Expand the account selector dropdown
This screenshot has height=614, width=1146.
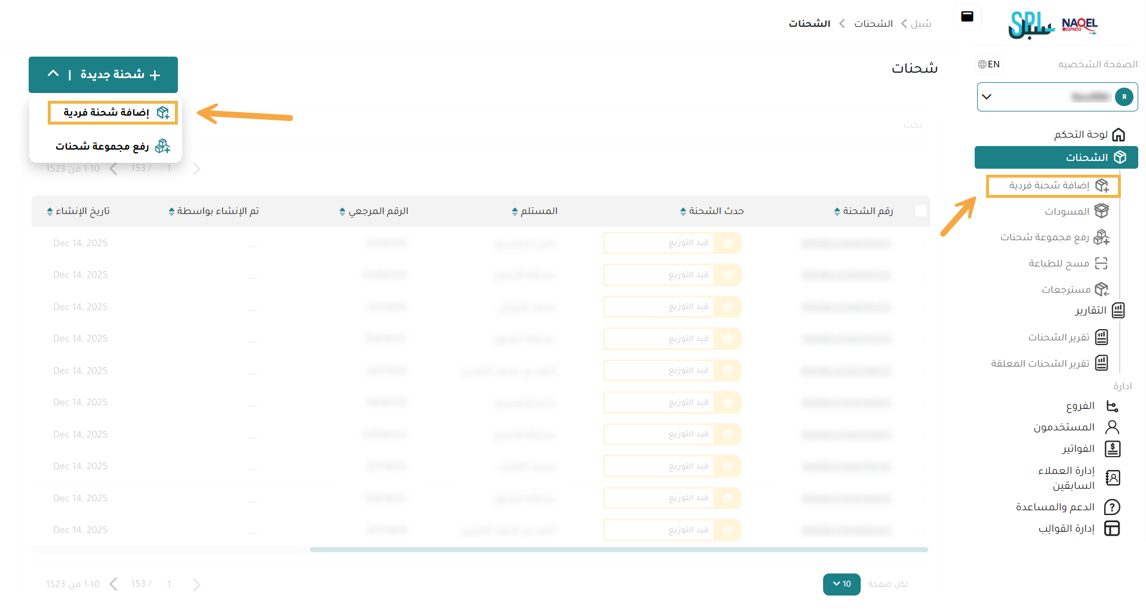coord(987,97)
